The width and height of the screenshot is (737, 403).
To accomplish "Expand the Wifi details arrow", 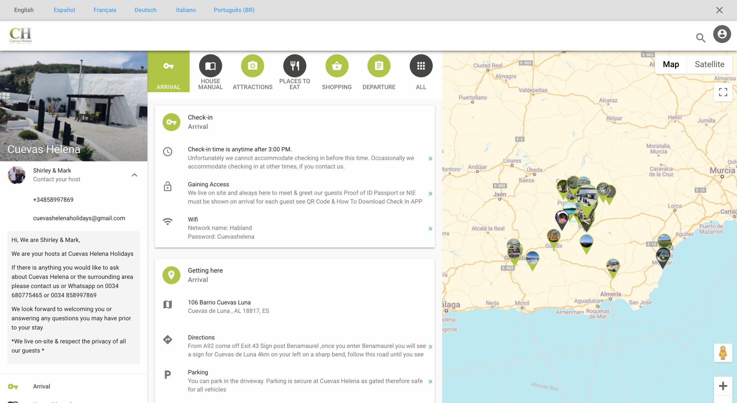I will 430,228.
